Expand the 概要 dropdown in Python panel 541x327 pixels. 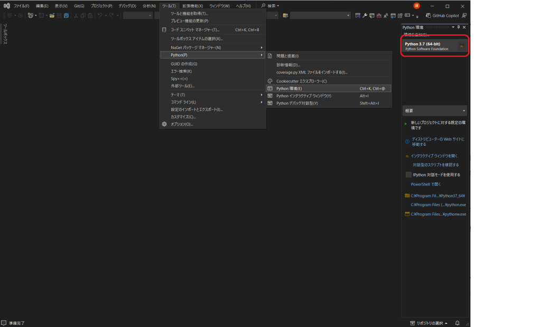coord(435,111)
